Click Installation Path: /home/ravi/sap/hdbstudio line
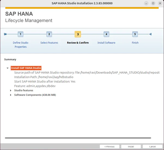Viewport: 164px width, 150px height. (x=44, y=77)
